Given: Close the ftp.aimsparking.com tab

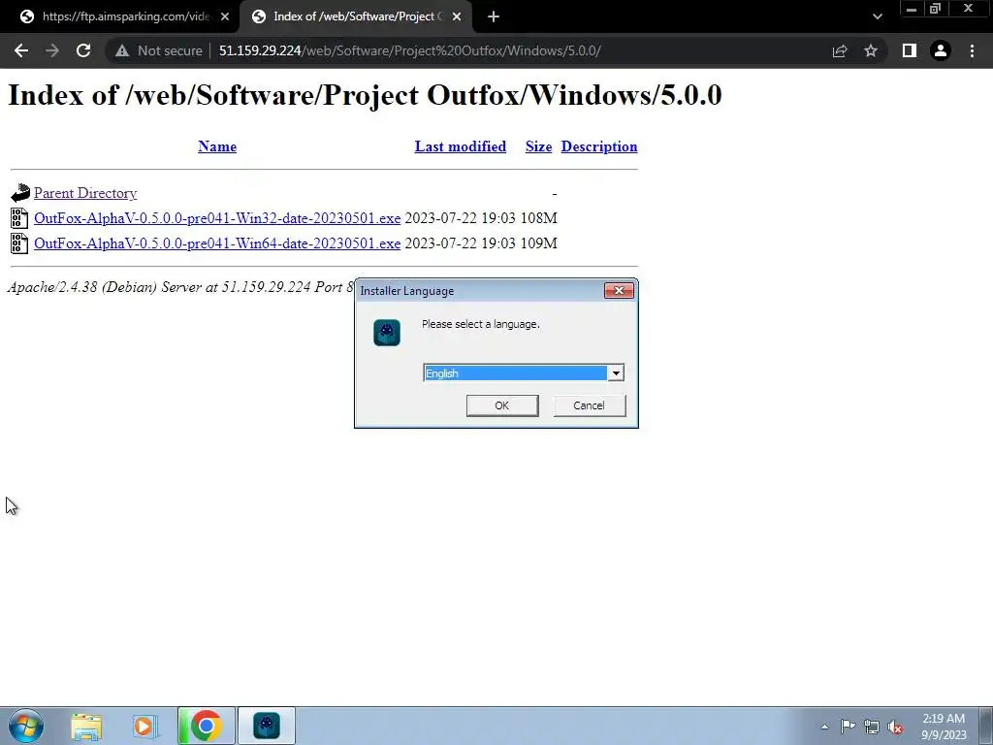Looking at the screenshot, I should tap(225, 16).
